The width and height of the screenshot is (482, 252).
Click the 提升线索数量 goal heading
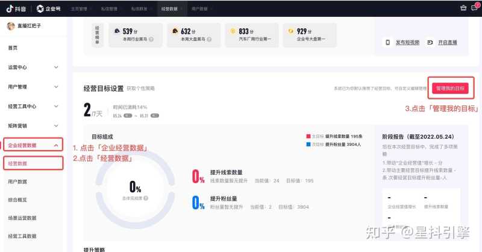(227, 172)
